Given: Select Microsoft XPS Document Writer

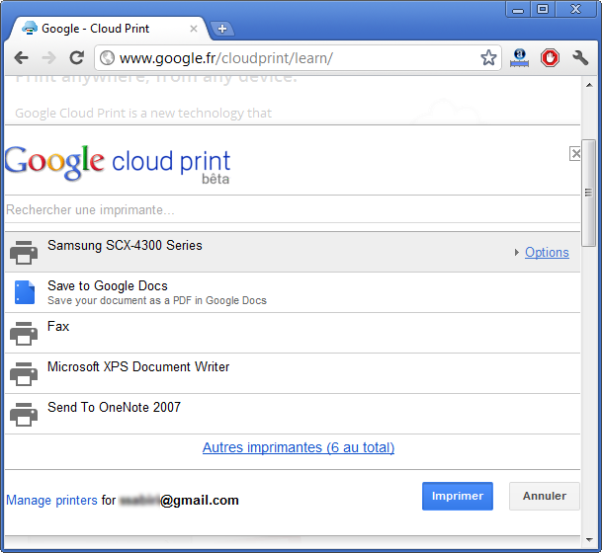Looking at the screenshot, I should pos(293,373).
